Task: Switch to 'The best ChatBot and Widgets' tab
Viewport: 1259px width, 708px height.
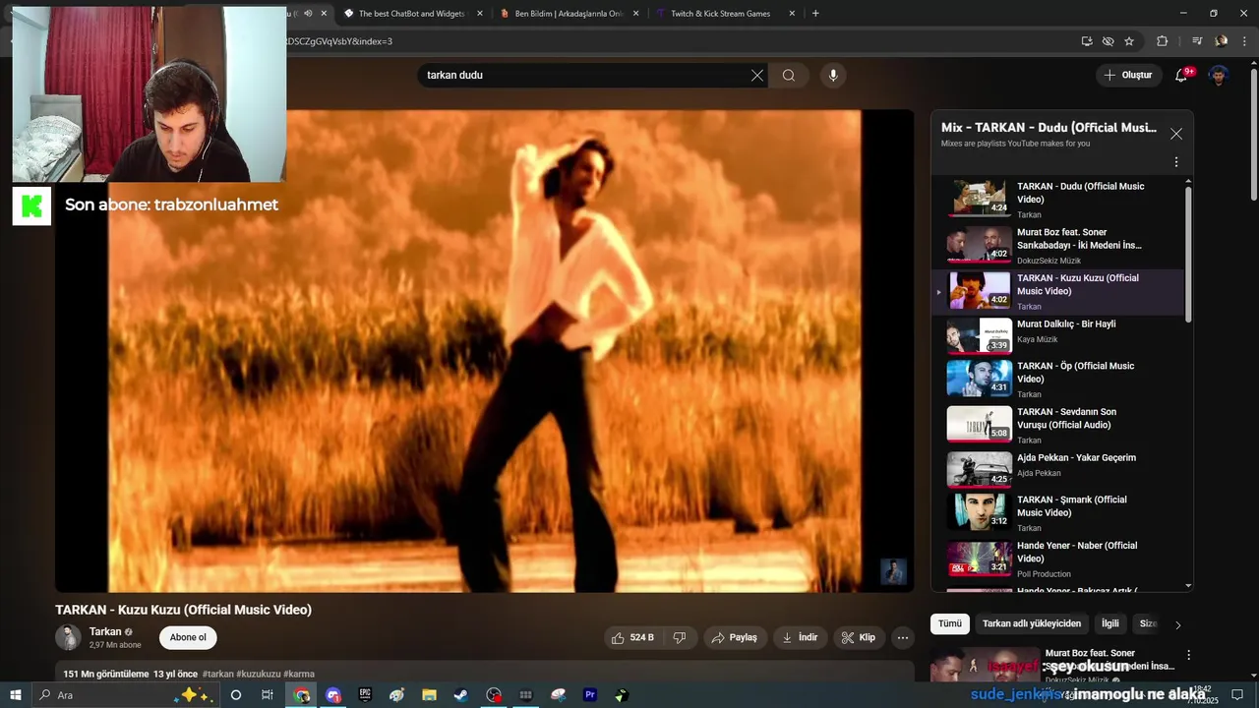Action: (412, 14)
